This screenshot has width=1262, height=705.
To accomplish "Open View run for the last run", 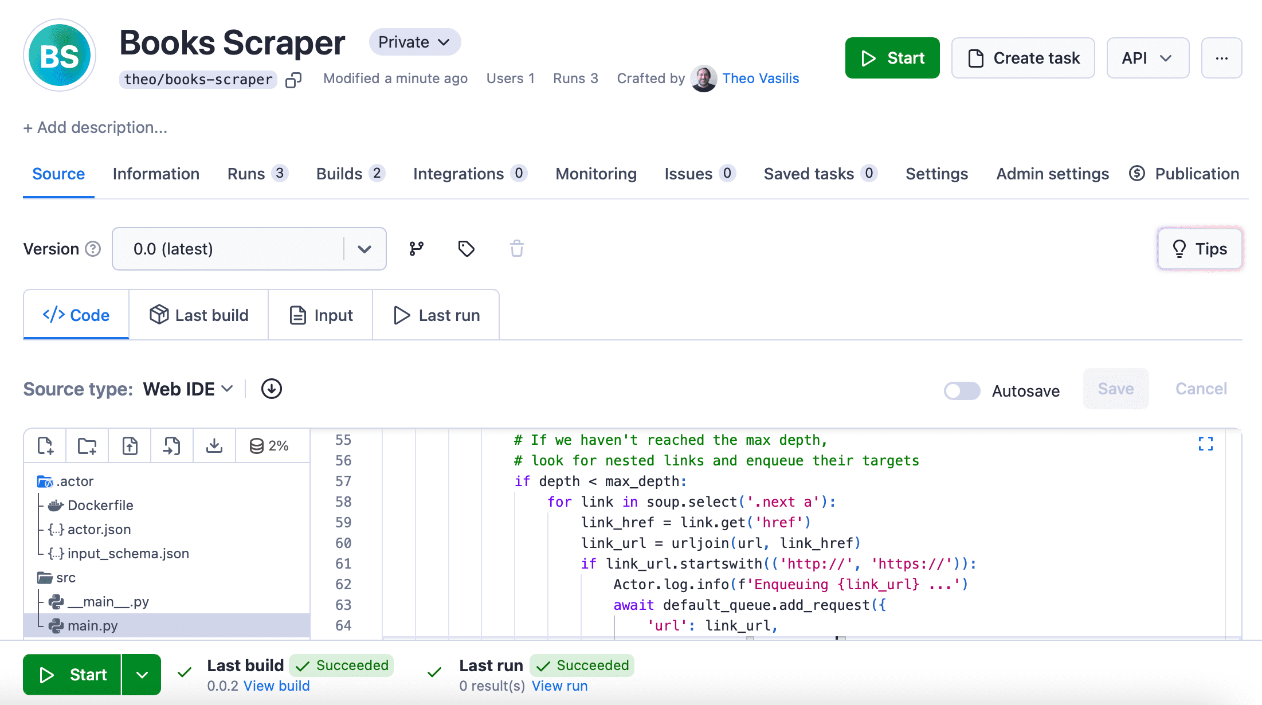I will click(559, 686).
